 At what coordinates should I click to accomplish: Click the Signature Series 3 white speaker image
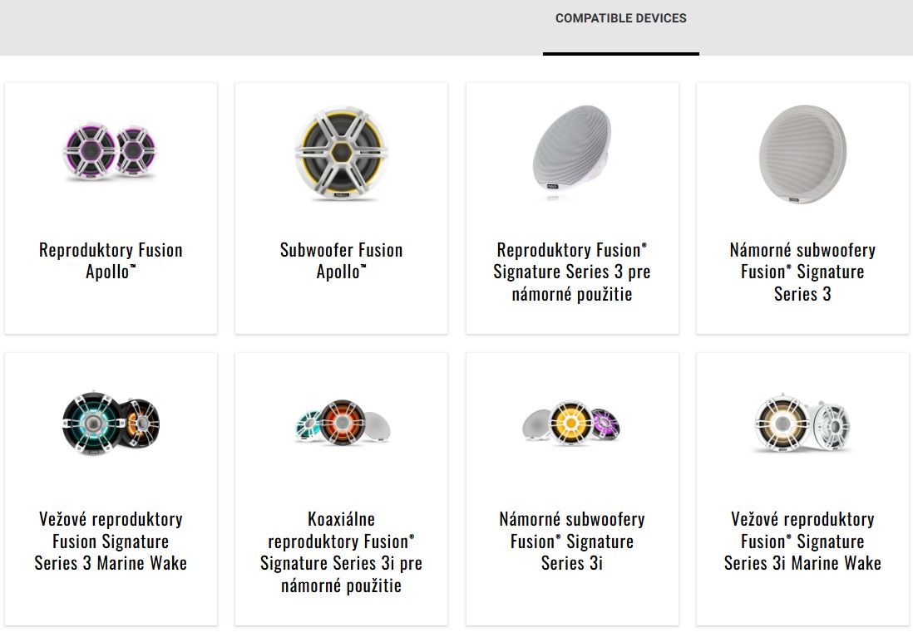click(572, 154)
